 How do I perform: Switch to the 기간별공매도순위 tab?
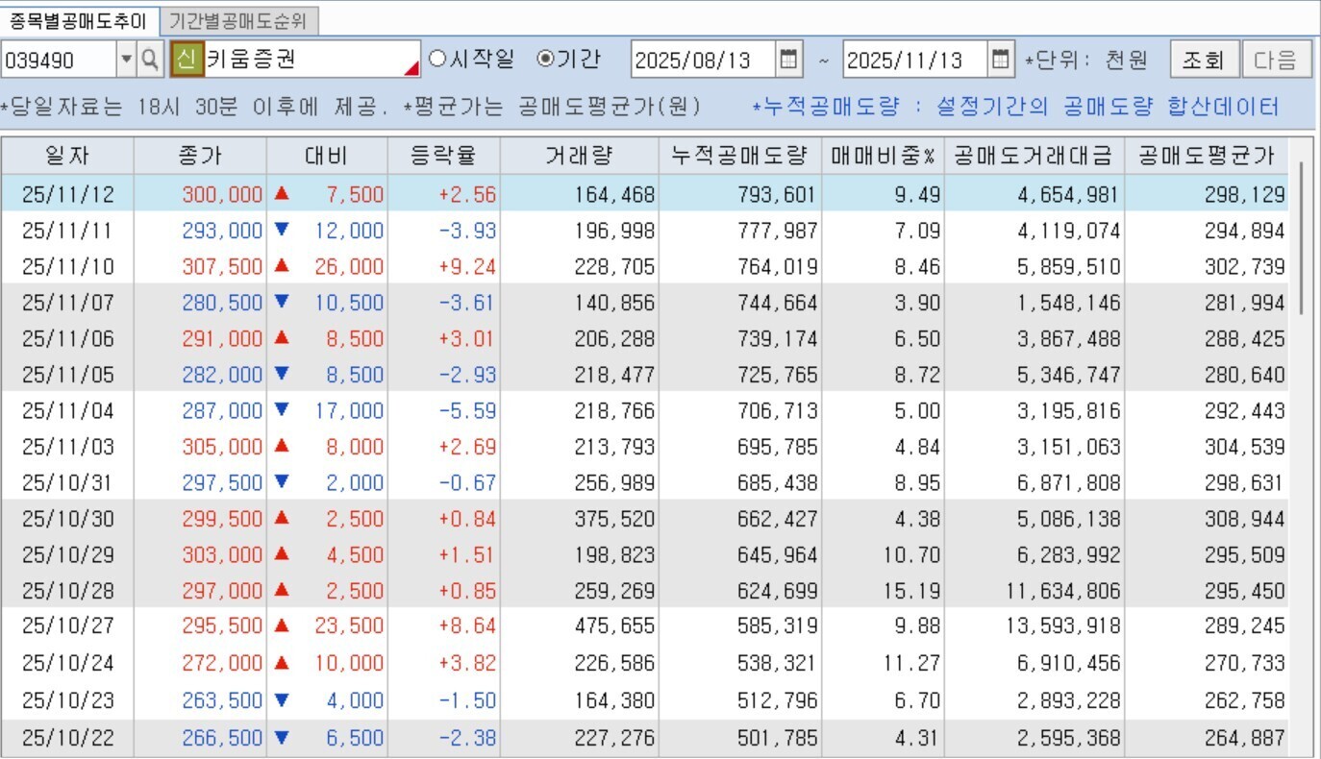[237, 21]
